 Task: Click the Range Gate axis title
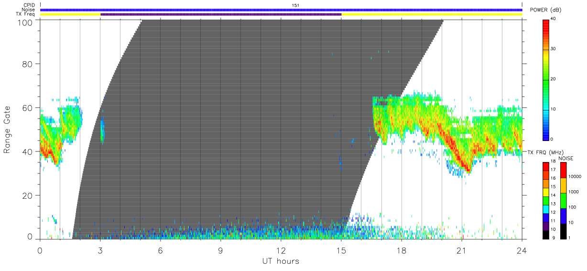7,130
